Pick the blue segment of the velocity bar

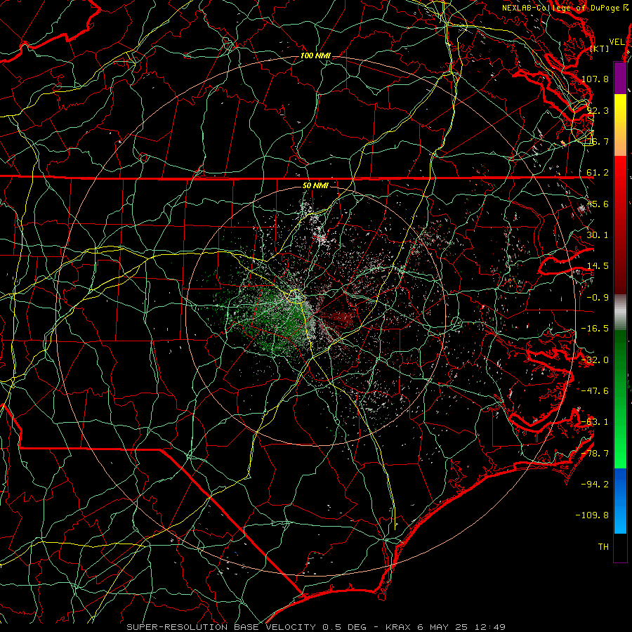pos(620,501)
